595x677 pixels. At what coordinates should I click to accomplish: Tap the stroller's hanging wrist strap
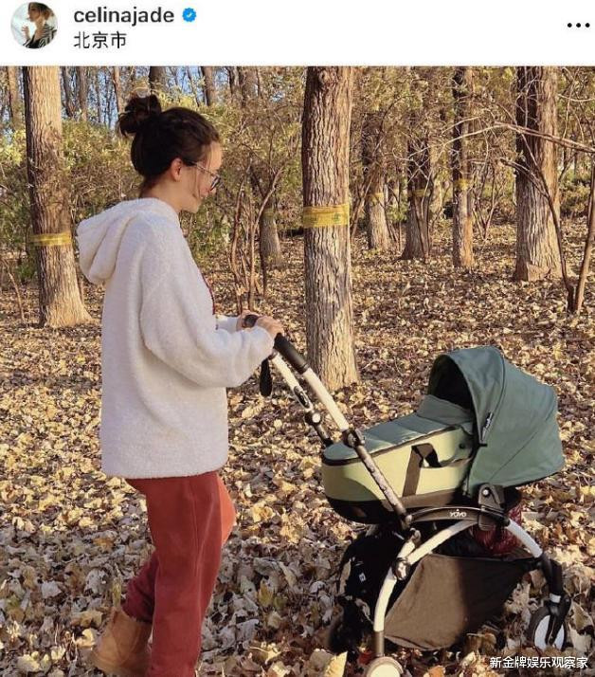pos(266,376)
